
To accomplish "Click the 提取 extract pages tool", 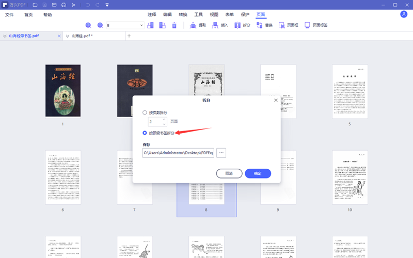I will click(x=198, y=25).
